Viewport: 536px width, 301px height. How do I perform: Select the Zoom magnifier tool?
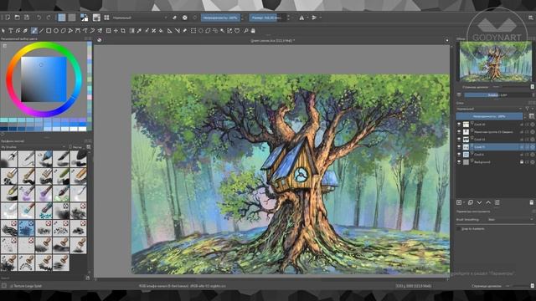(x=245, y=31)
